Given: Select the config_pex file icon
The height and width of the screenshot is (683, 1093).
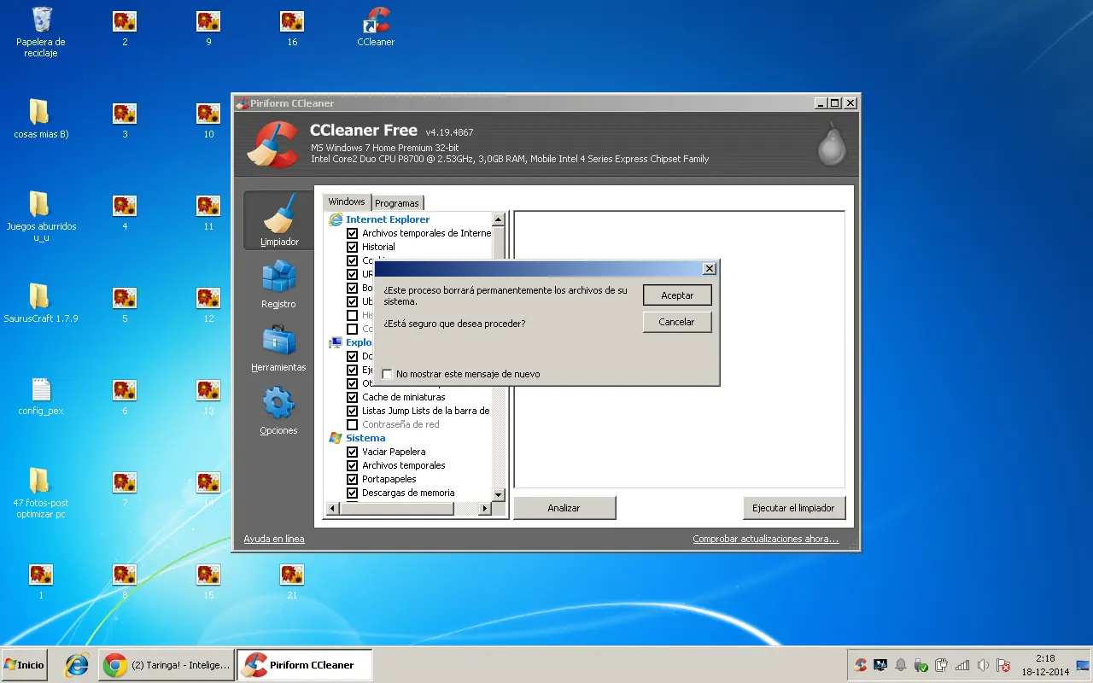Looking at the screenshot, I should coord(41,396).
